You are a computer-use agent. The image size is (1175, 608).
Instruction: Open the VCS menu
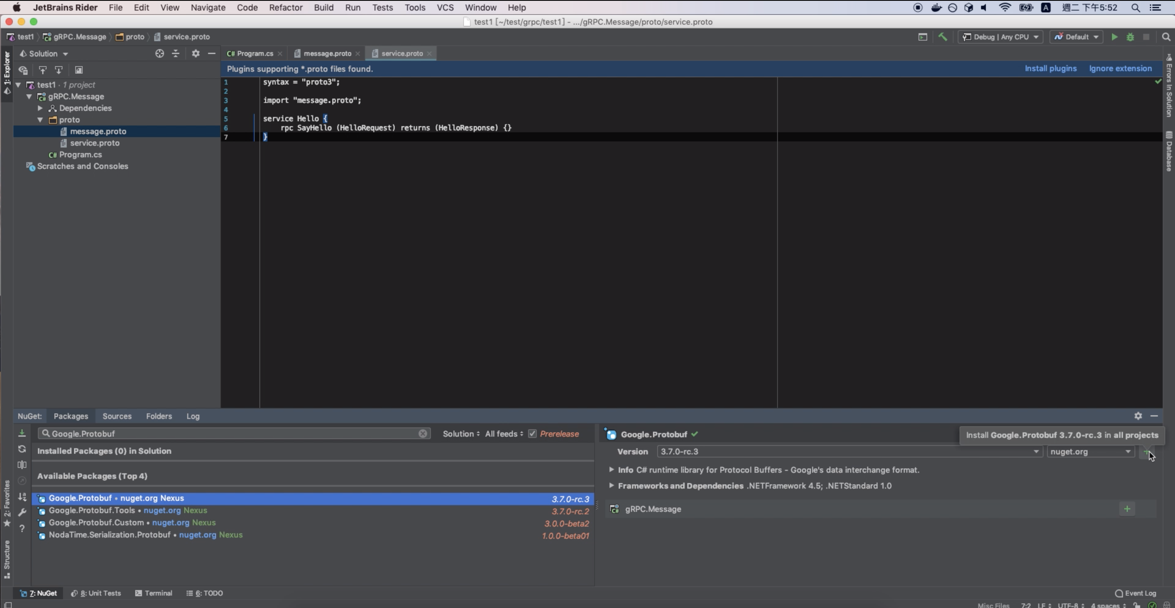(445, 8)
